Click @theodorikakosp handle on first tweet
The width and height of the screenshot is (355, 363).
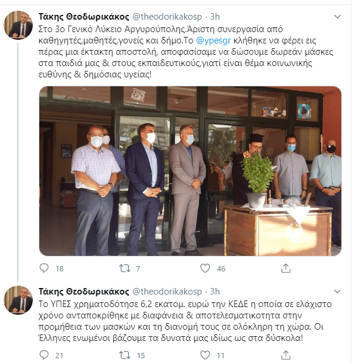click(167, 17)
